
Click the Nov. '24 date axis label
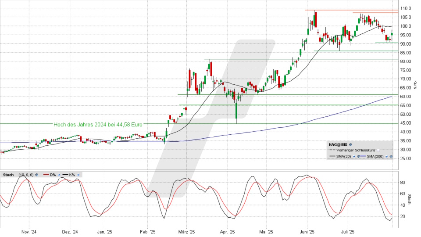pyautogui.click(x=29, y=232)
